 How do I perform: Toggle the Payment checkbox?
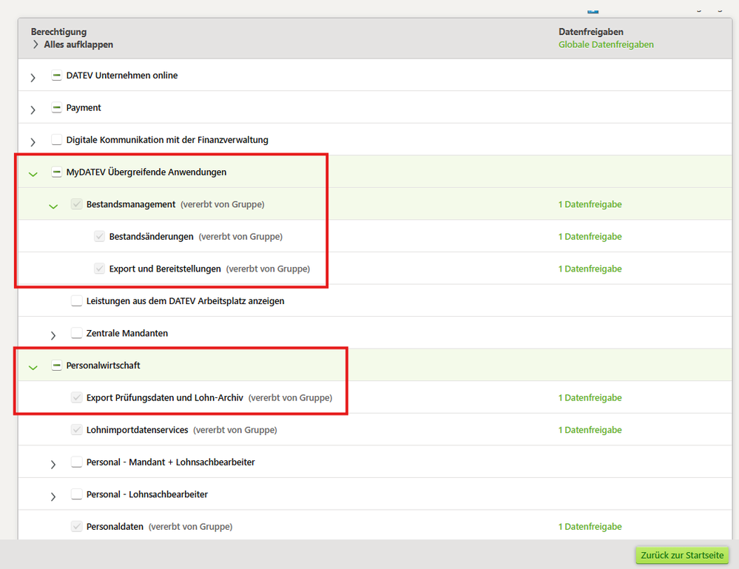click(x=56, y=107)
